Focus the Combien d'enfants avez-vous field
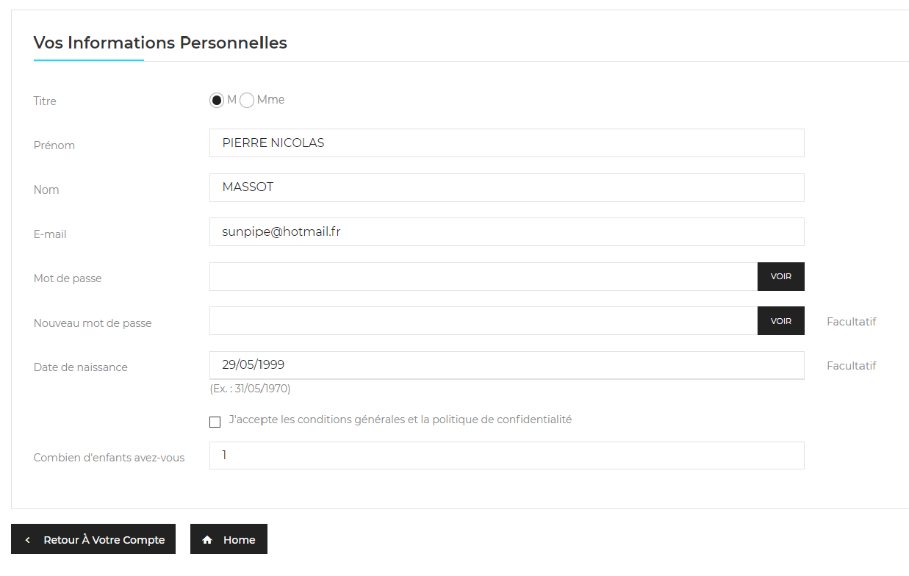 [x=507, y=456]
